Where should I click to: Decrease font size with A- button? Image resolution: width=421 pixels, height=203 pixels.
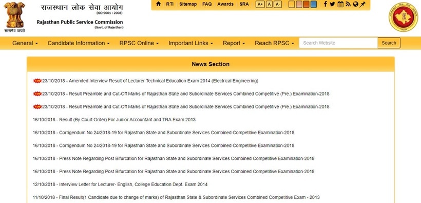pyautogui.click(x=278, y=4)
